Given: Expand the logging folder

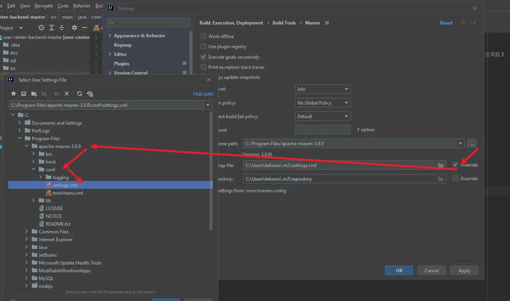Looking at the screenshot, I should [40, 177].
